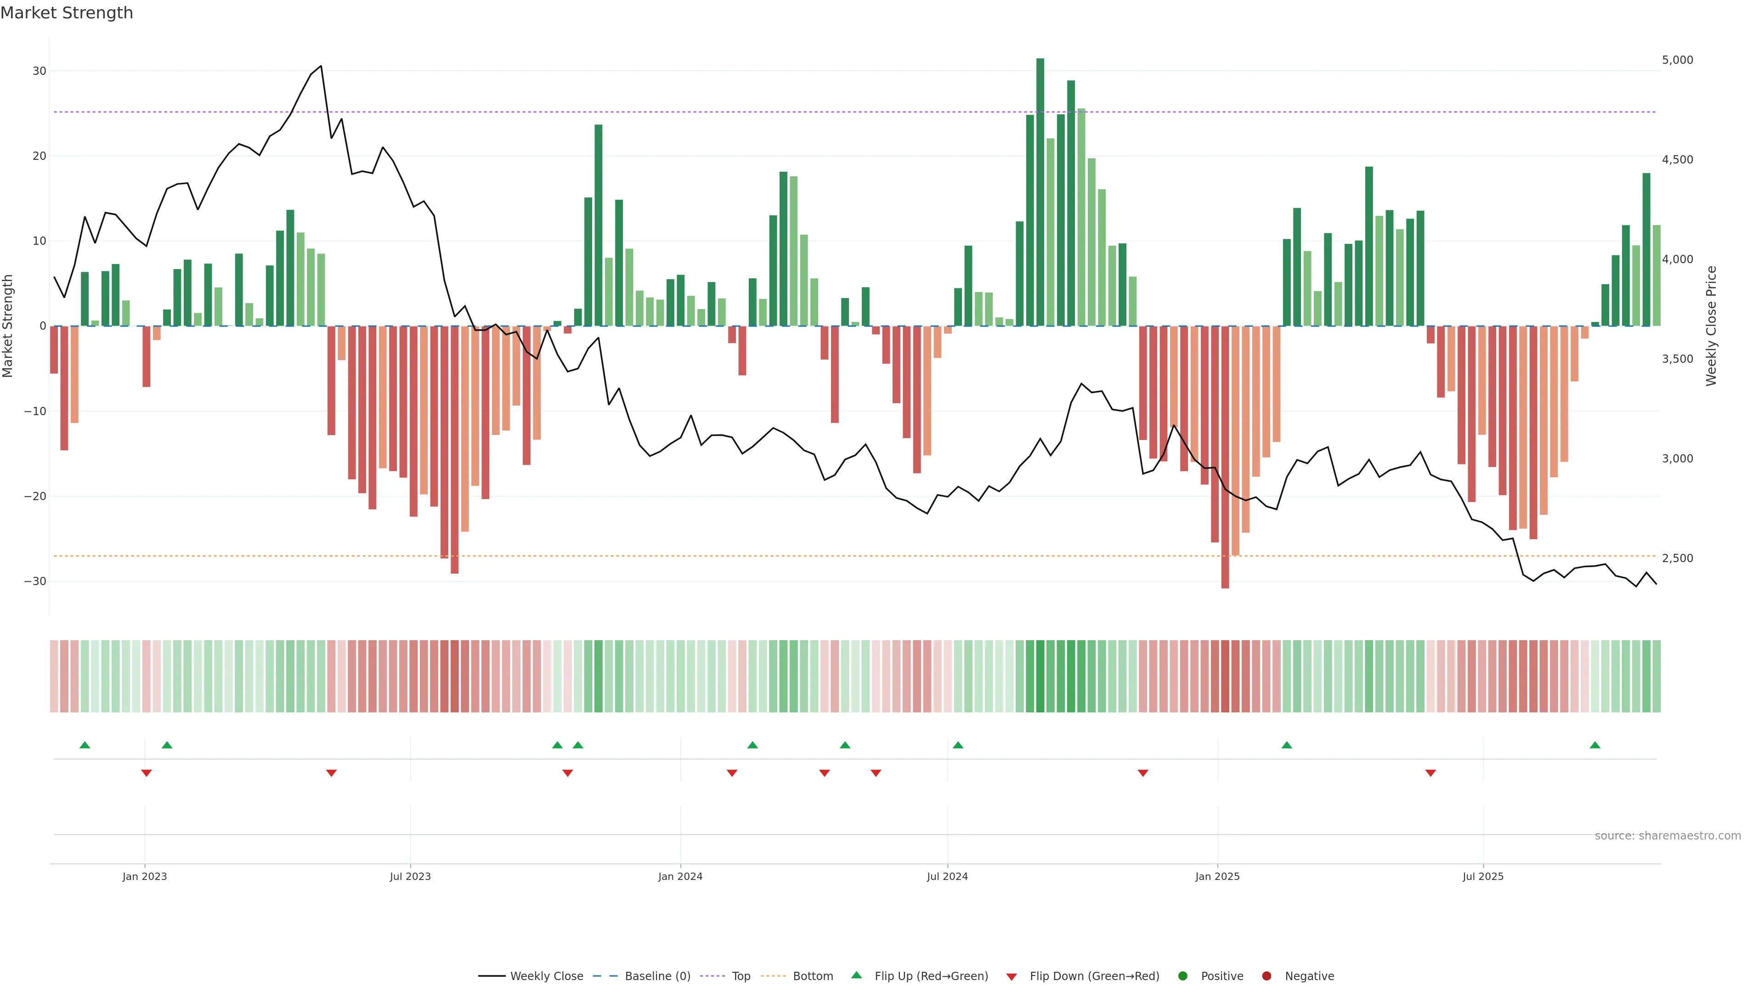Hide the Bottom threshold legend item
This screenshot has width=1764, height=992.
click(x=812, y=975)
